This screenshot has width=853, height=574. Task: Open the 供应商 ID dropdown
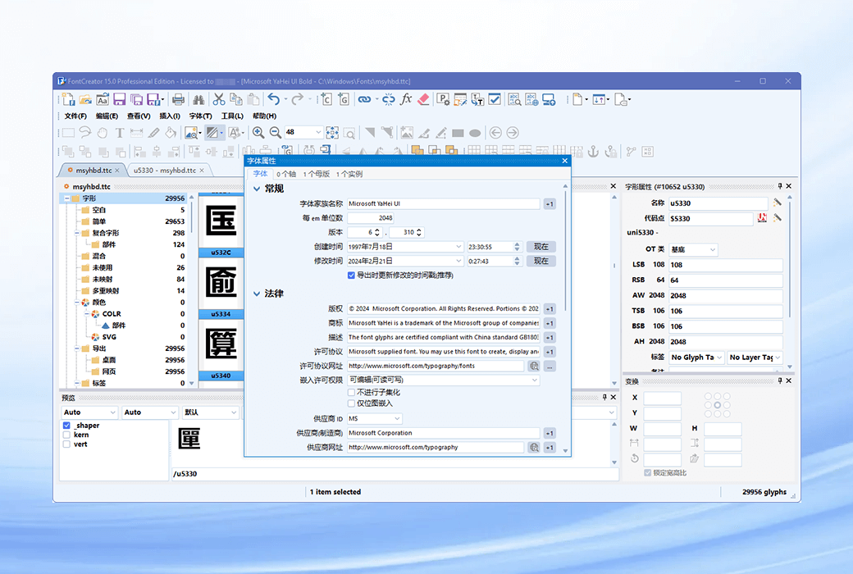(x=374, y=418)
